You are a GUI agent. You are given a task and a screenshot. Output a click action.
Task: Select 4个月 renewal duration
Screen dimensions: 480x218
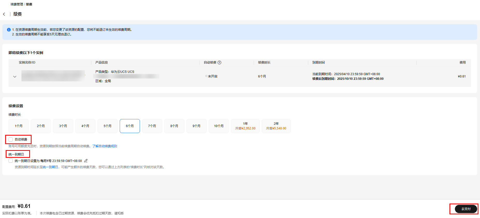click(85, 126)
